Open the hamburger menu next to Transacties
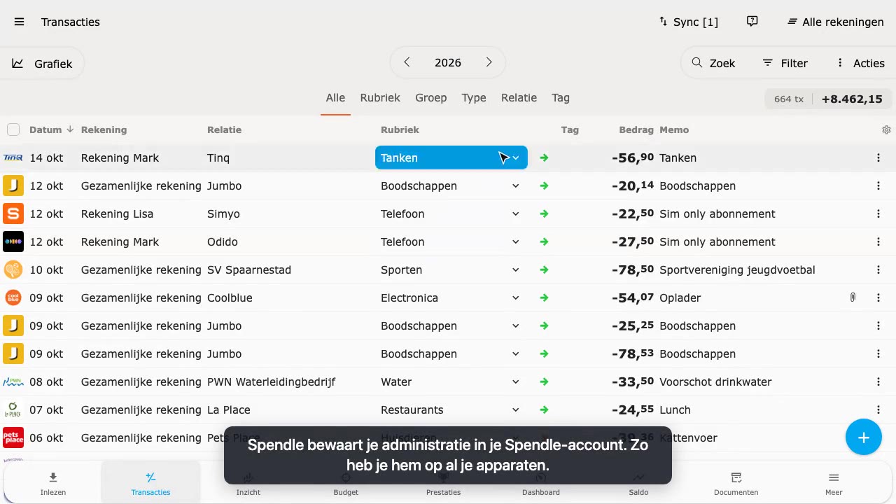896x504 pixels. pos(19,22)
